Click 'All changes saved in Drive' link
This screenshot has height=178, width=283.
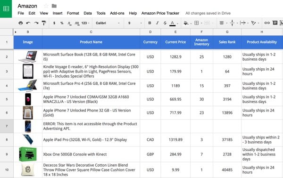[208, 13]
